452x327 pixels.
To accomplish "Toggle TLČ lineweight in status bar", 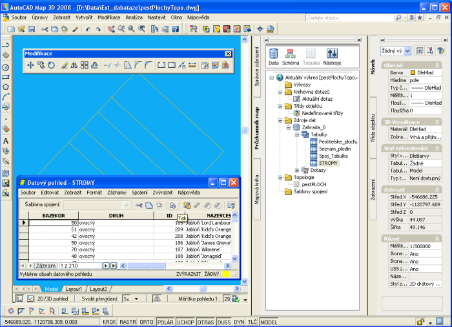I will coord(252,322).
